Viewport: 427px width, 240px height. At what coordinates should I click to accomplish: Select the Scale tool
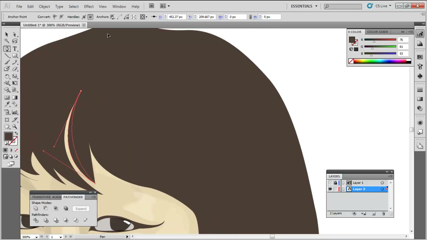(x=15, y=76)
